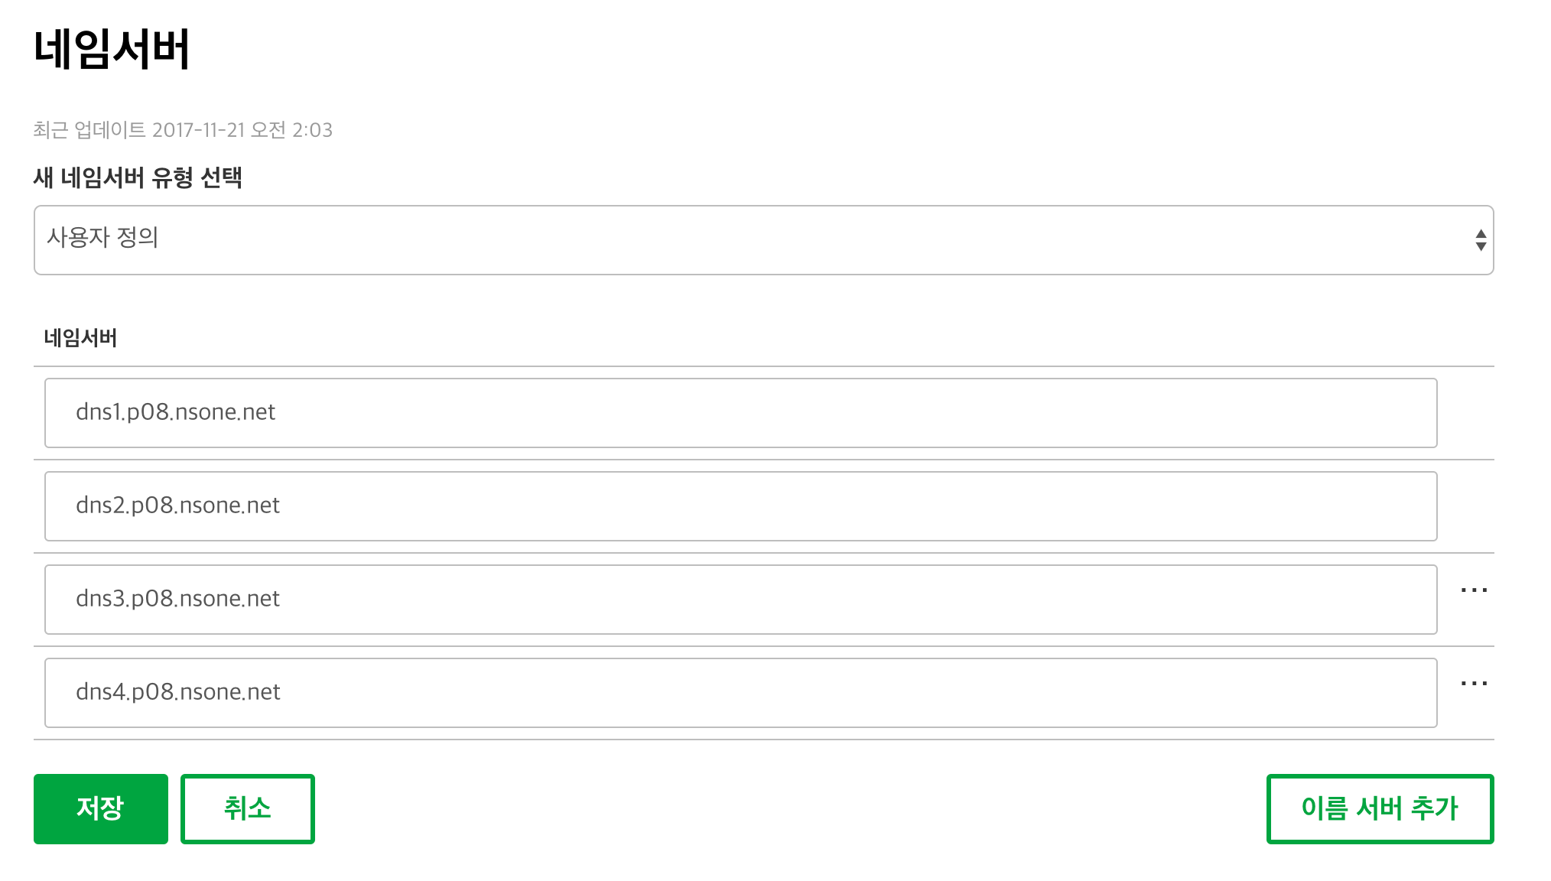
Task: Cancel editing with the 취소 button
Action: pos(248,809)
